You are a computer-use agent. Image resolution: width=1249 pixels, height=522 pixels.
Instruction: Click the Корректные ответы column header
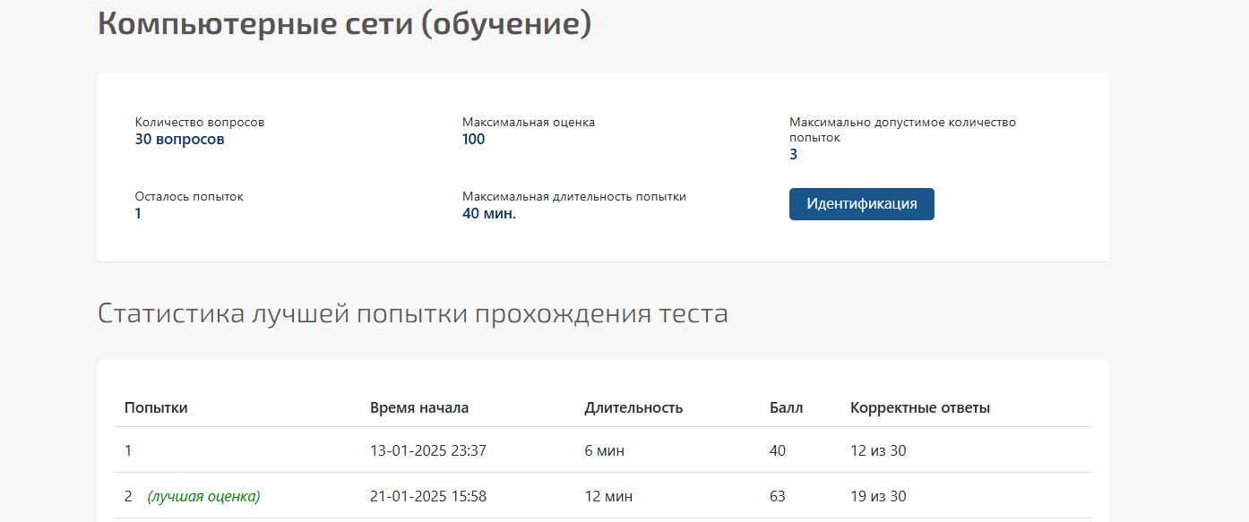point(920,408)
